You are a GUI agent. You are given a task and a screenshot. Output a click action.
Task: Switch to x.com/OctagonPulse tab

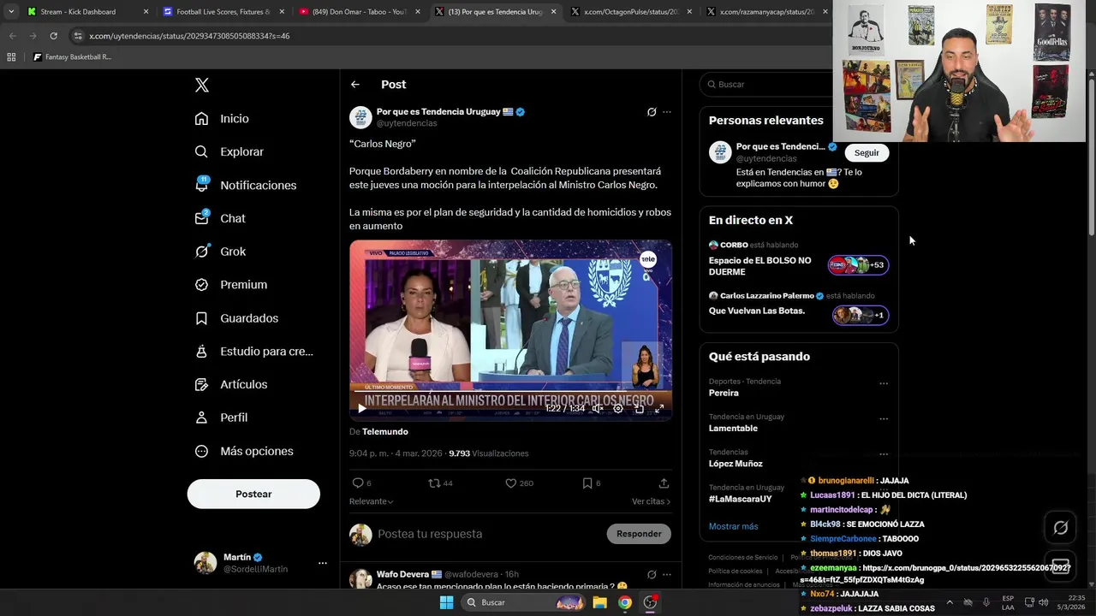631,12
